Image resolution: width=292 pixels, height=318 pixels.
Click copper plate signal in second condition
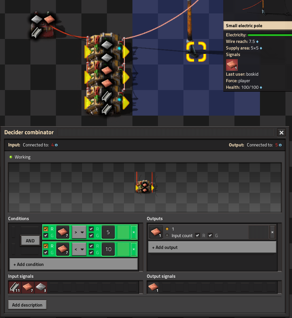tap(62, 249)
